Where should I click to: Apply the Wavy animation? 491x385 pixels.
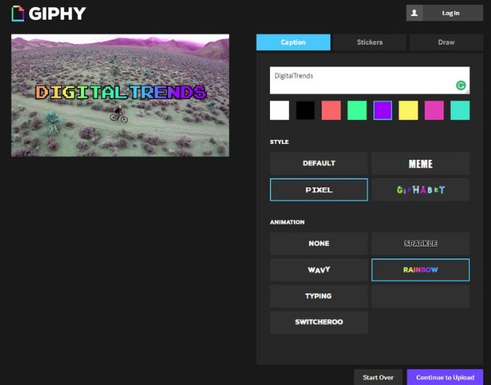pos(319,270)
